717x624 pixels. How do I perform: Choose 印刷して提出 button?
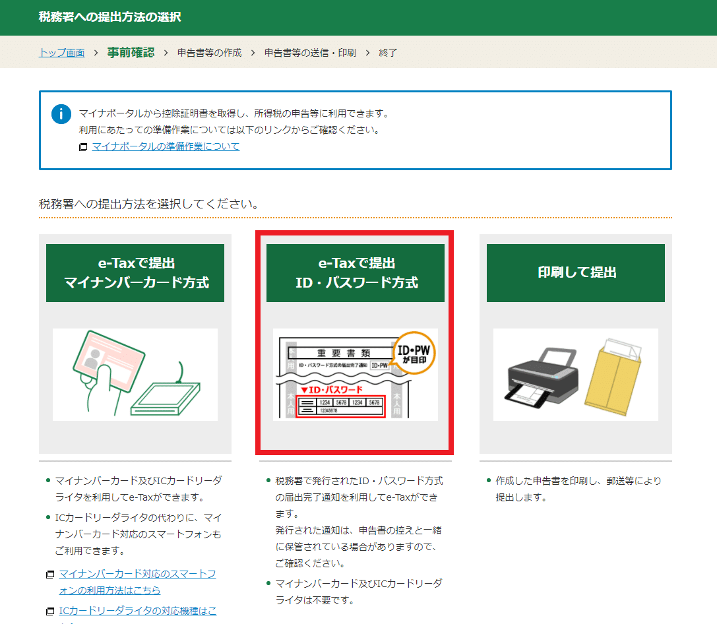(576, 273)
